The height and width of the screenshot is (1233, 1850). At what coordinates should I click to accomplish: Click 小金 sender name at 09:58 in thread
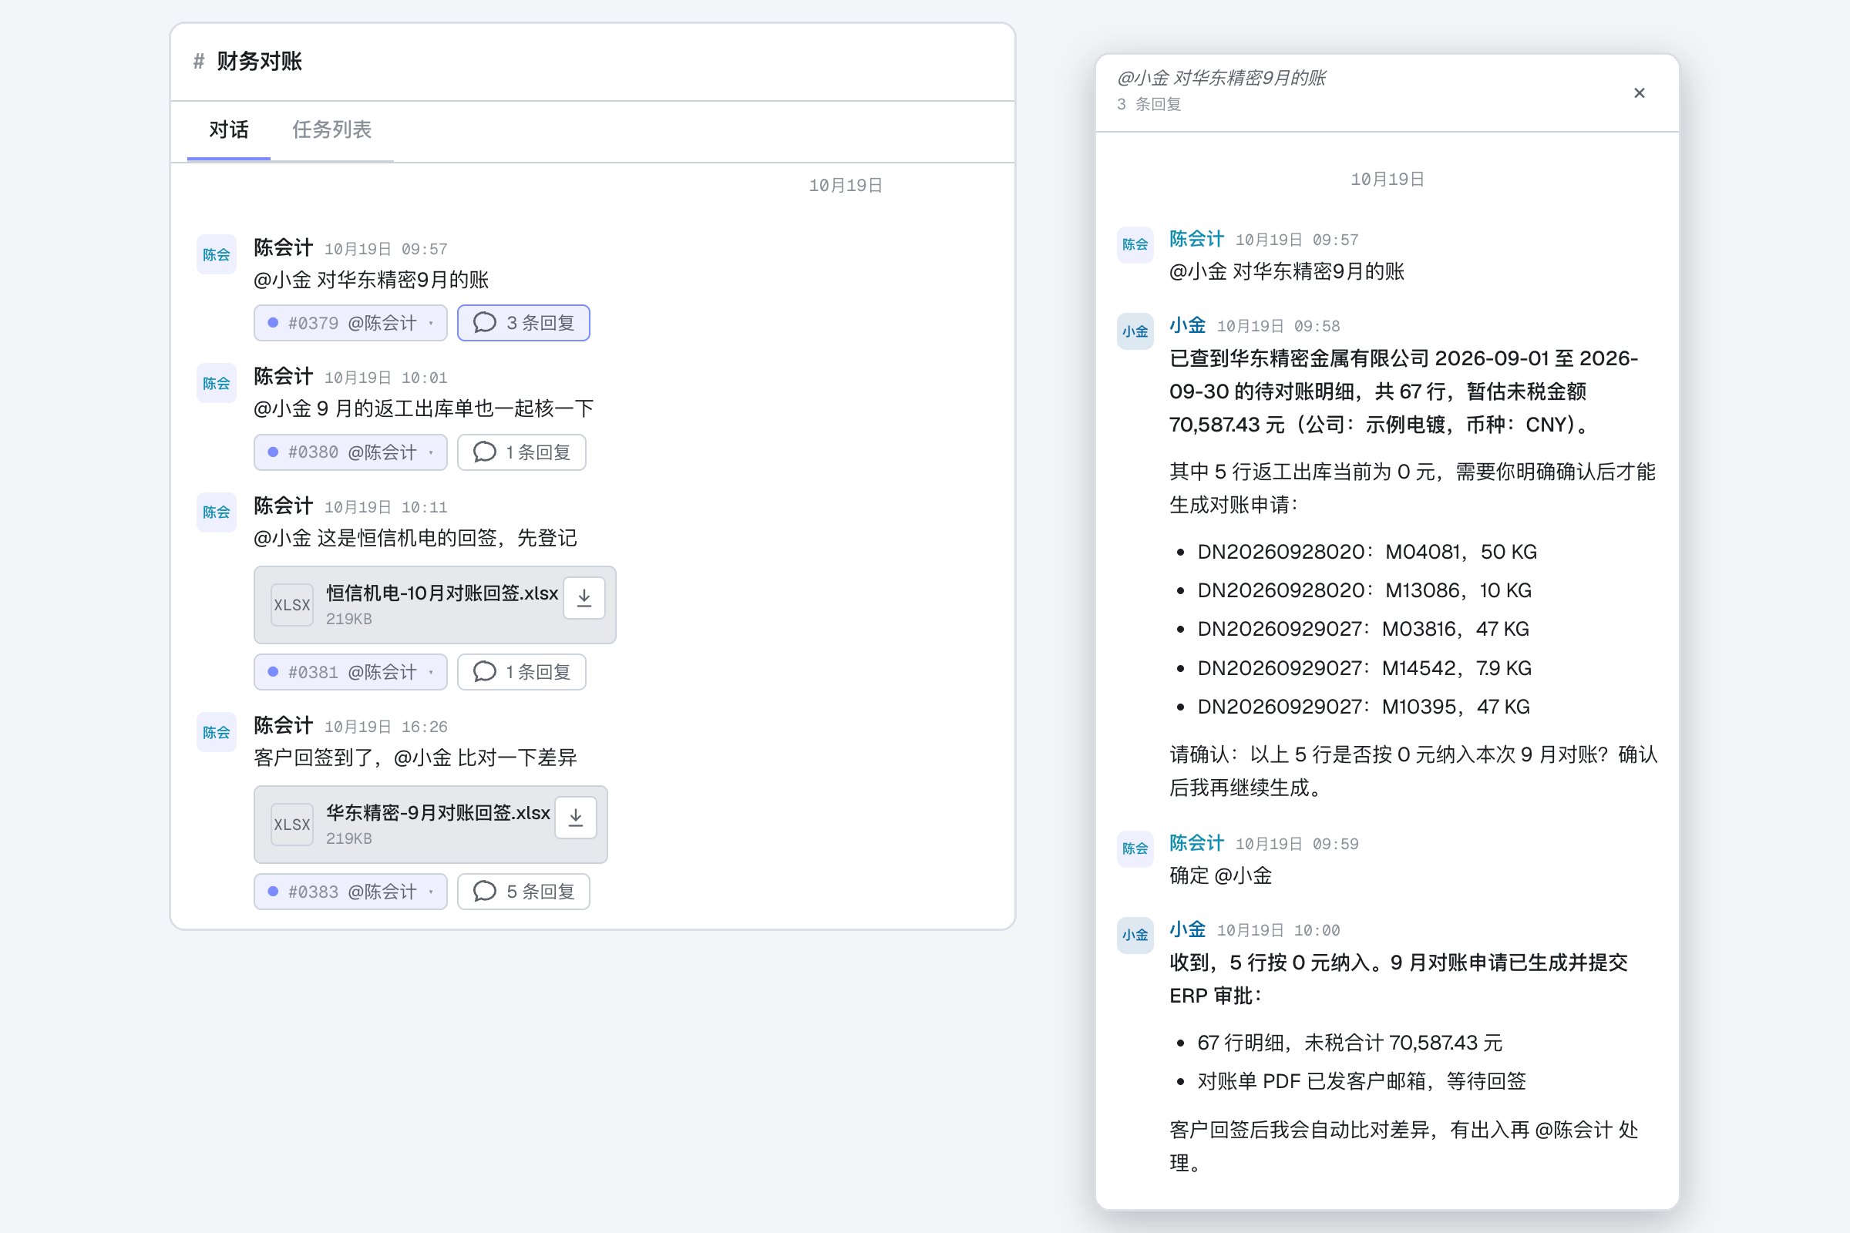click(x=1187, y=325)
